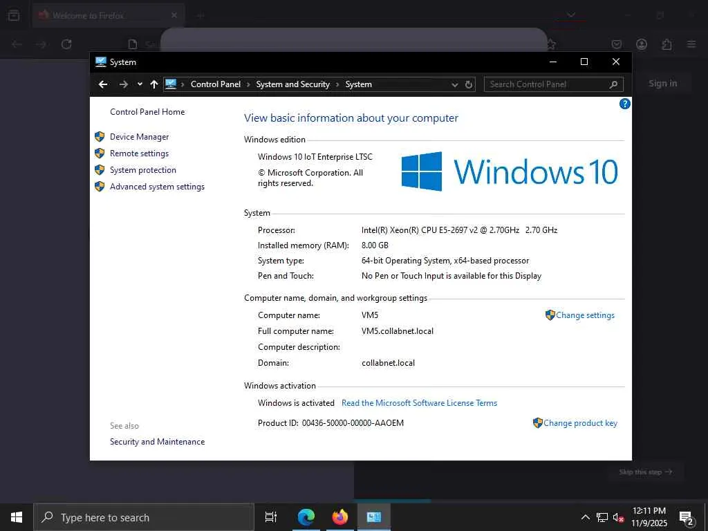Go to Control Panel Home

coord(147,112)
